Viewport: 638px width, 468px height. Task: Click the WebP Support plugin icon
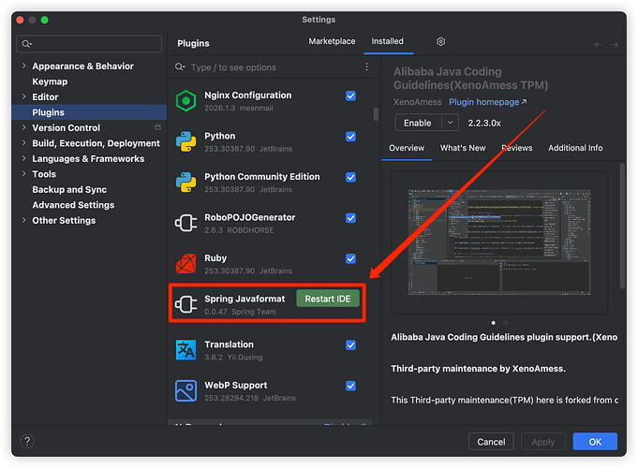point(185,390)
